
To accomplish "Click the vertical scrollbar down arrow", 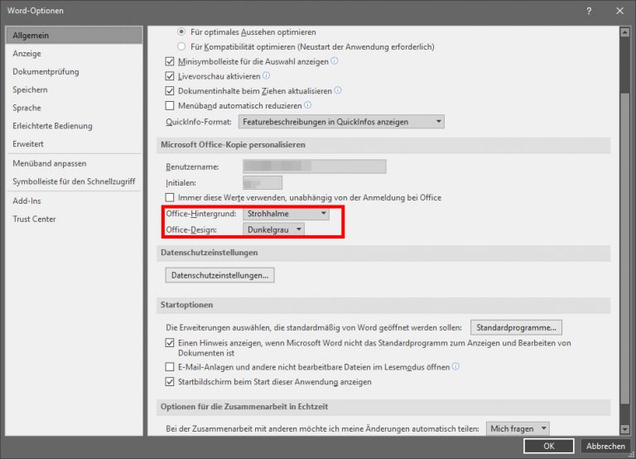I will pos(625,428).
